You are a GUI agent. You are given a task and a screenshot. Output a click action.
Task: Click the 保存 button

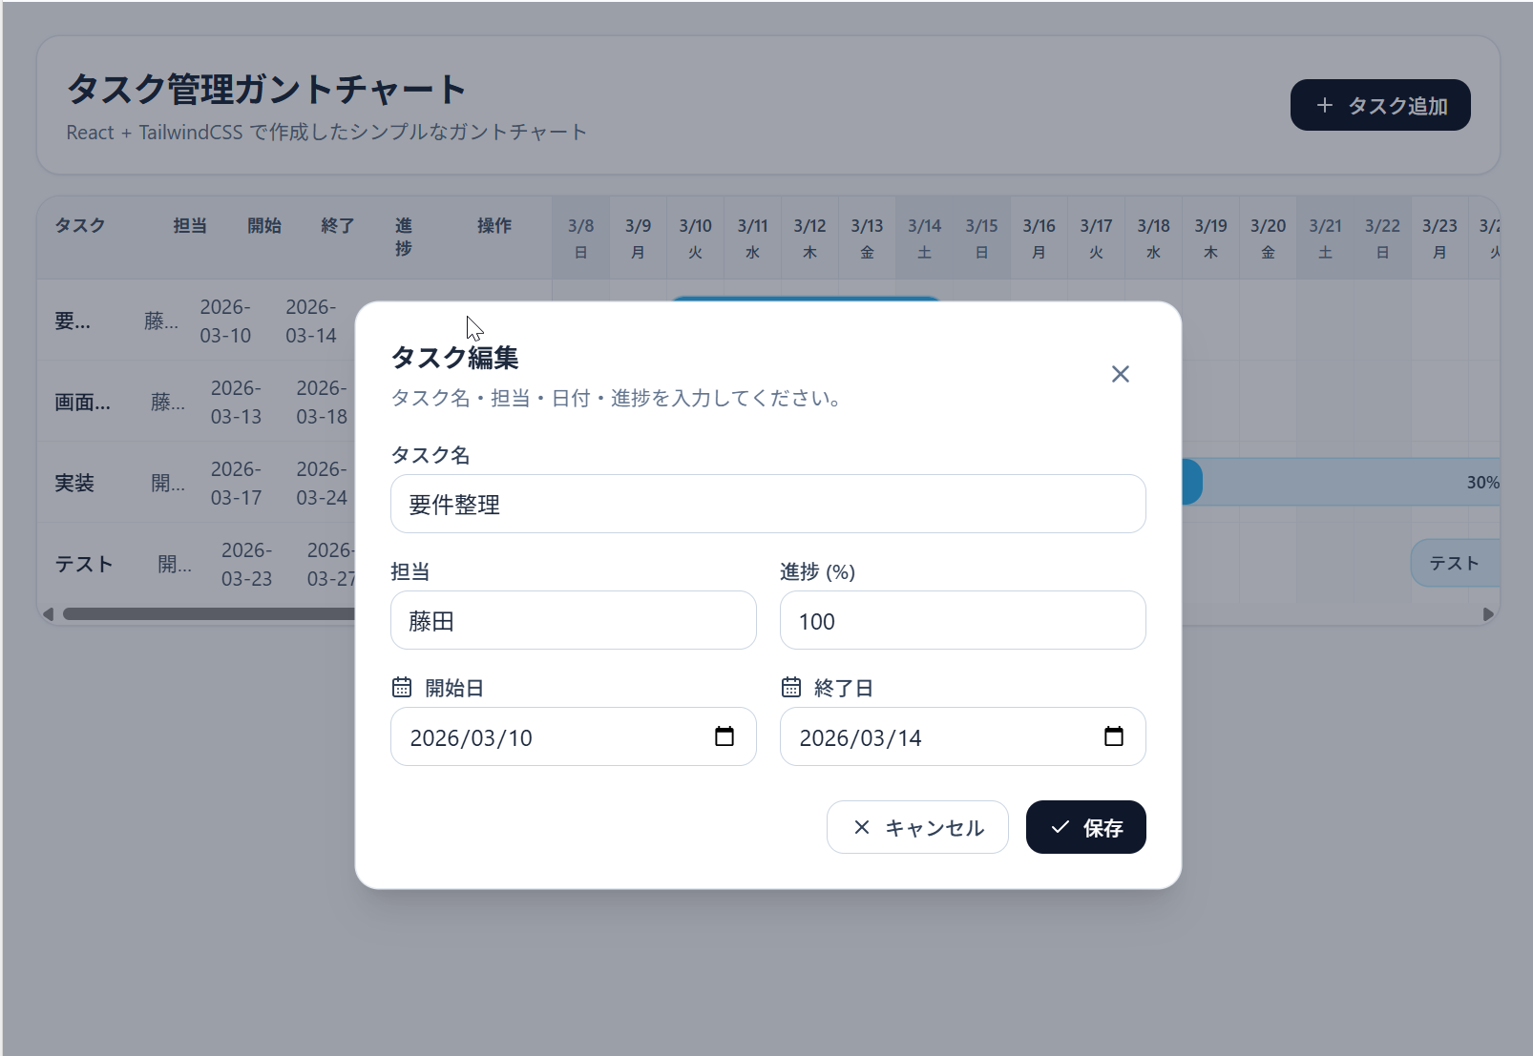[1086, 827]
